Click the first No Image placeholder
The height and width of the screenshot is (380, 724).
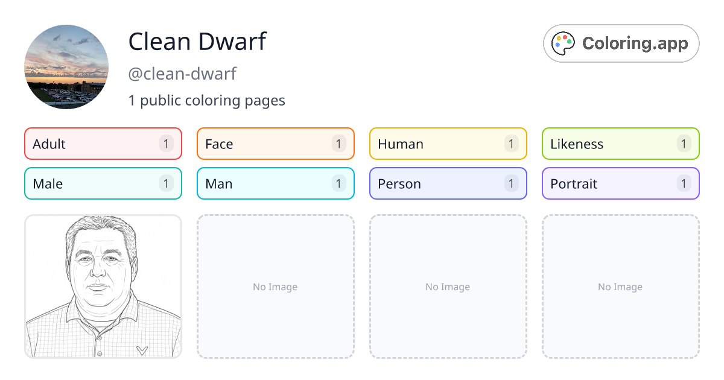point(275,287)
